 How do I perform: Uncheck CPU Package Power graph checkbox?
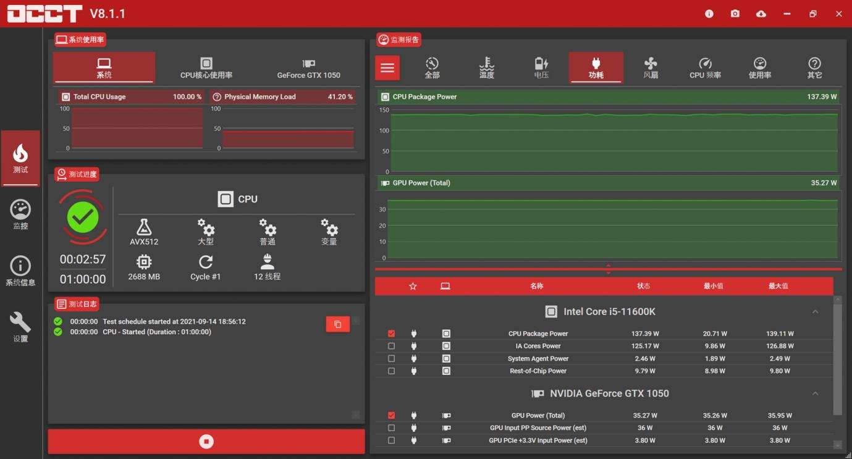point(391,334)
